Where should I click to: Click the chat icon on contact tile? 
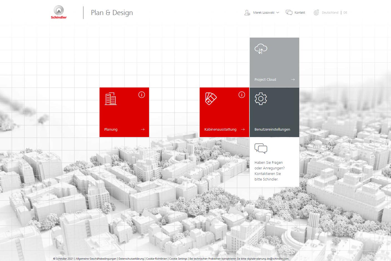tap(261, 148)
